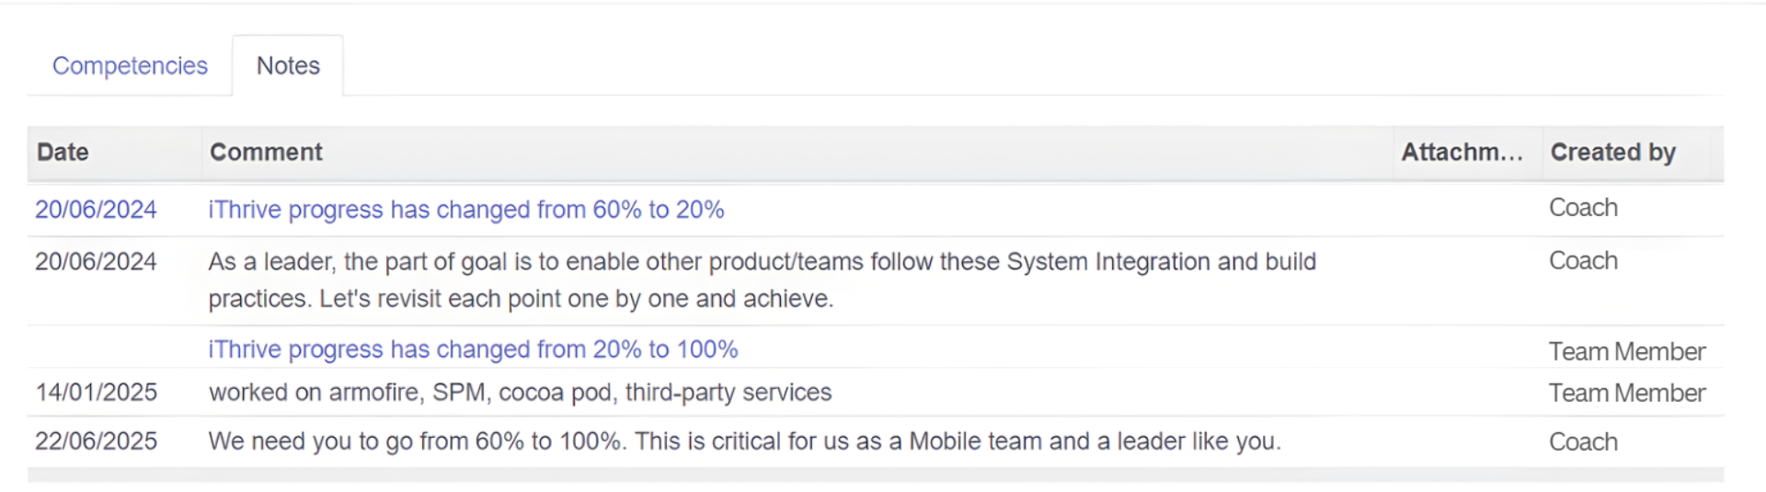Image resolution: width=1766 pixels, height=492 pixels.
Task: Select the "critical for us as a Mobile team" comment
Action: pyautogui.click(x=744, y=441)
